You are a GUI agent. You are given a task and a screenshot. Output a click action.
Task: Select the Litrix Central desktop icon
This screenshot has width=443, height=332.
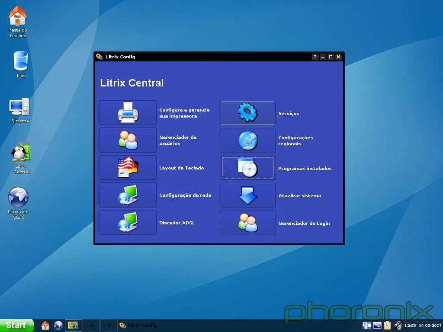[21, 158]
